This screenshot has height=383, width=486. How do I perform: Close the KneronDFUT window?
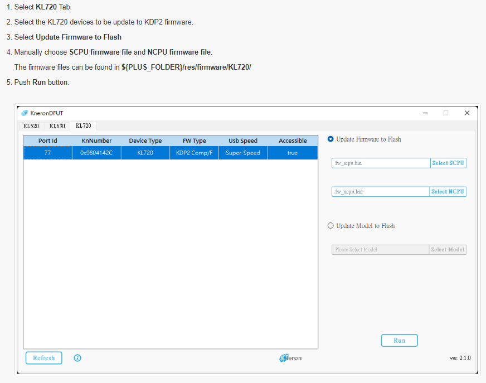(x=467, y=113)
